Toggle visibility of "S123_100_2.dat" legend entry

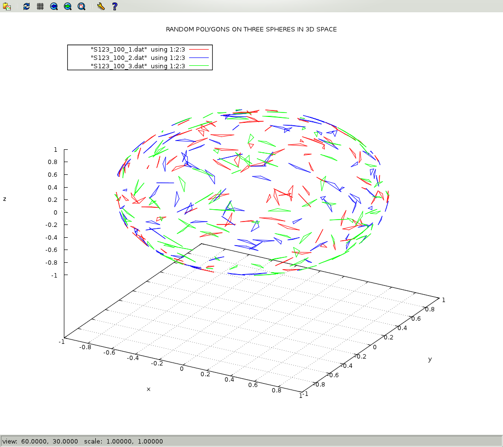(138, 57)
